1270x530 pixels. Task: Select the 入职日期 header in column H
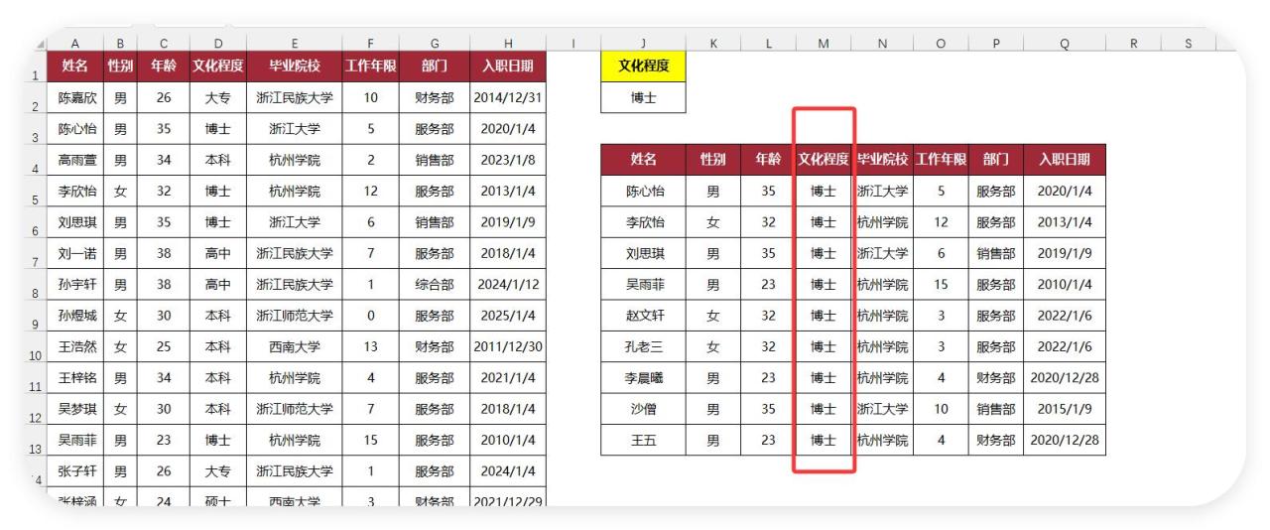click(509, 66)
